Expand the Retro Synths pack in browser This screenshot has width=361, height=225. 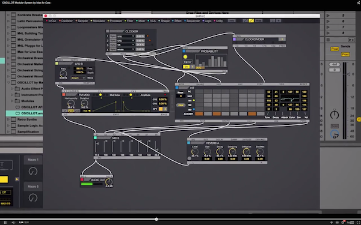click(8, 119)
